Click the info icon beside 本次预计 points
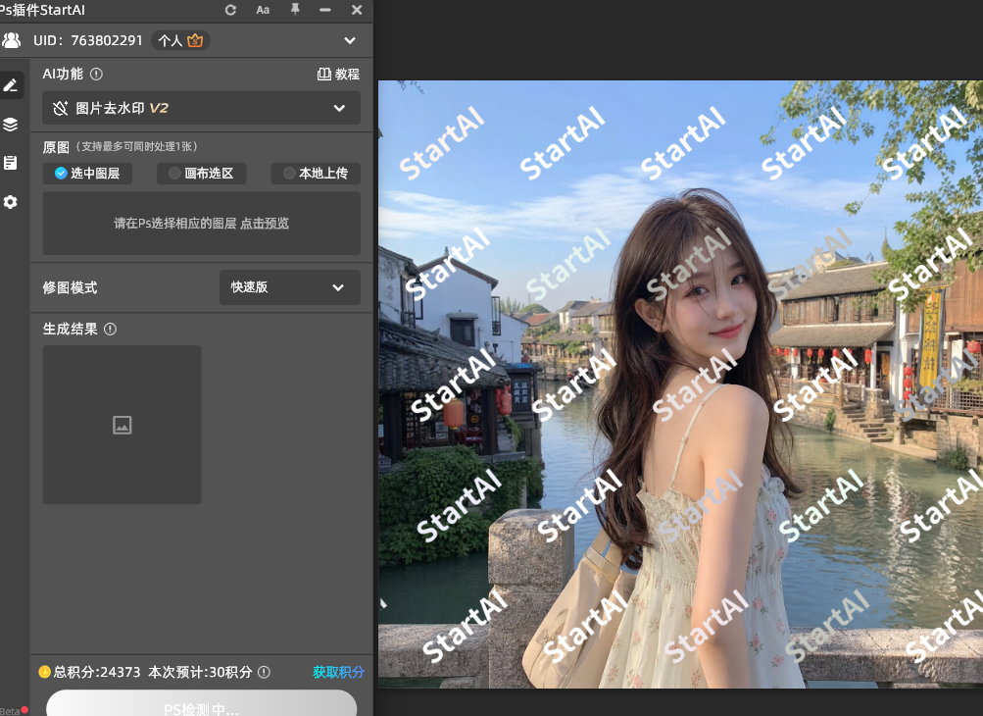 [264, 672]
